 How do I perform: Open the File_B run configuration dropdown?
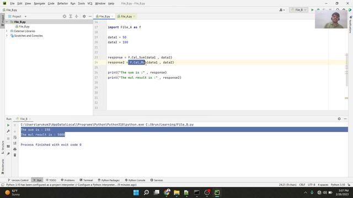pyautogui.click(x=299, y=10)
